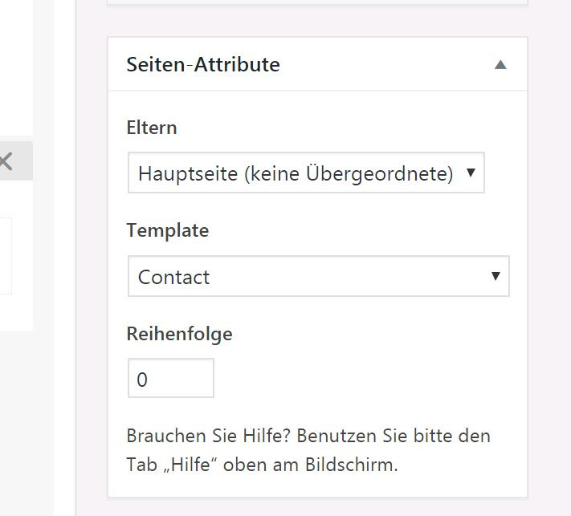Collapse the Seiten-Attribute panel with the triangle
Viewport: 571px width, 516px height.
(500, 65)
